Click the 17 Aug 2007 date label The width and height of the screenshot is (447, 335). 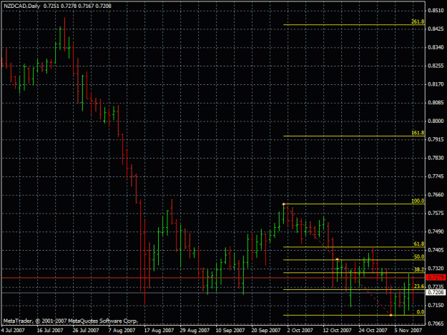pyautogui.click(x=159, y=331)
